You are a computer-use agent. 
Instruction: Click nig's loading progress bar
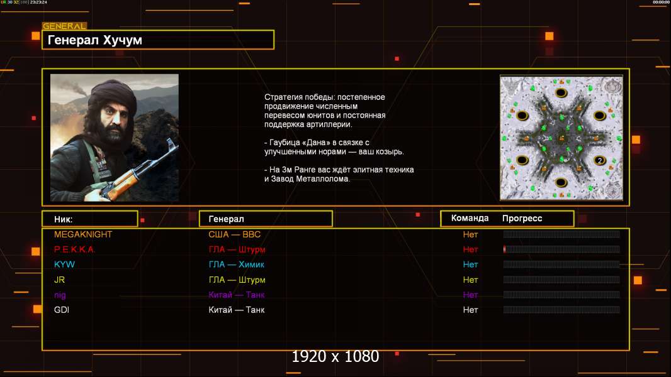click(561, 295)
